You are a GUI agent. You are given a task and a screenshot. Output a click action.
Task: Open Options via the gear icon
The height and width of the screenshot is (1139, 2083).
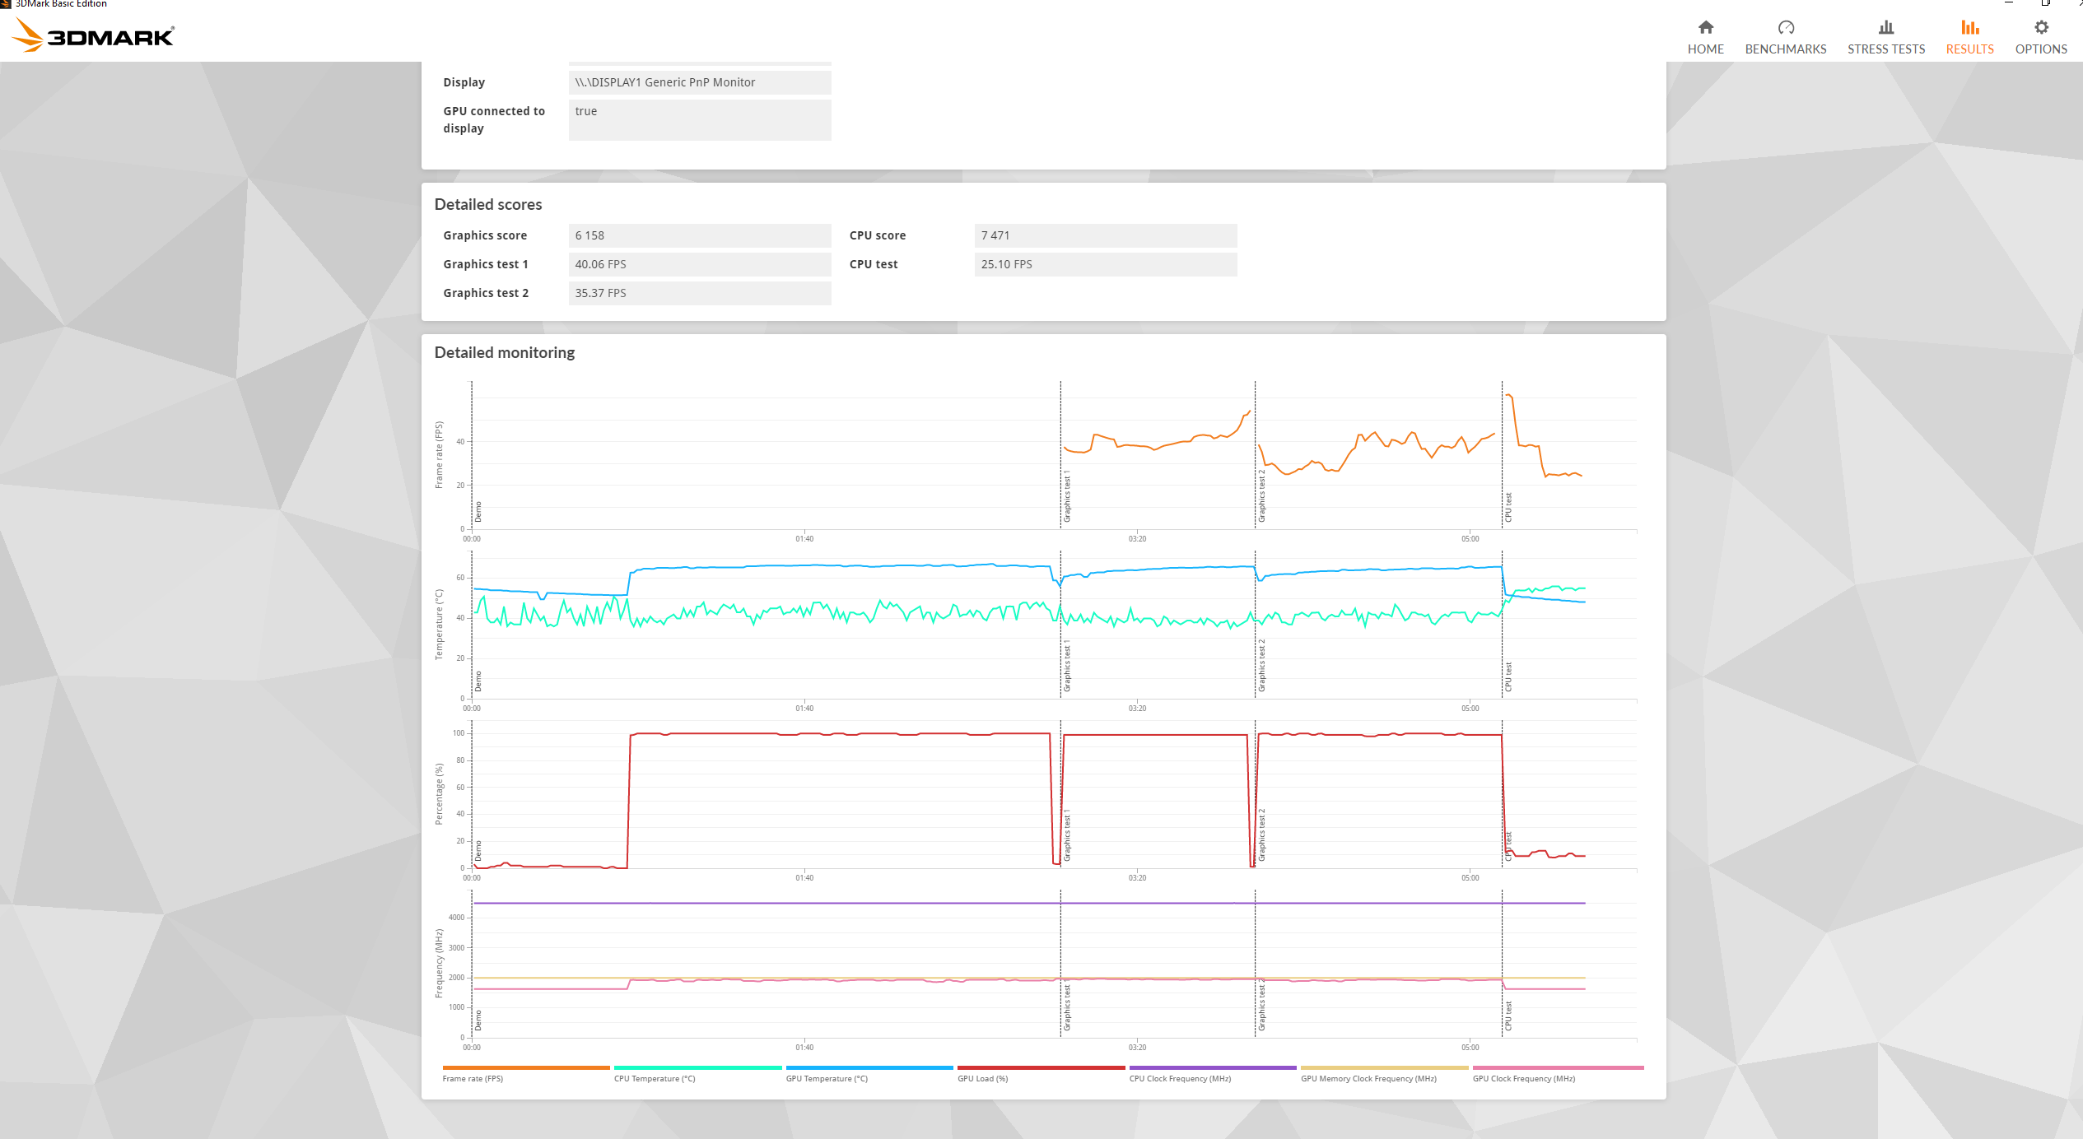point(2041,27)
